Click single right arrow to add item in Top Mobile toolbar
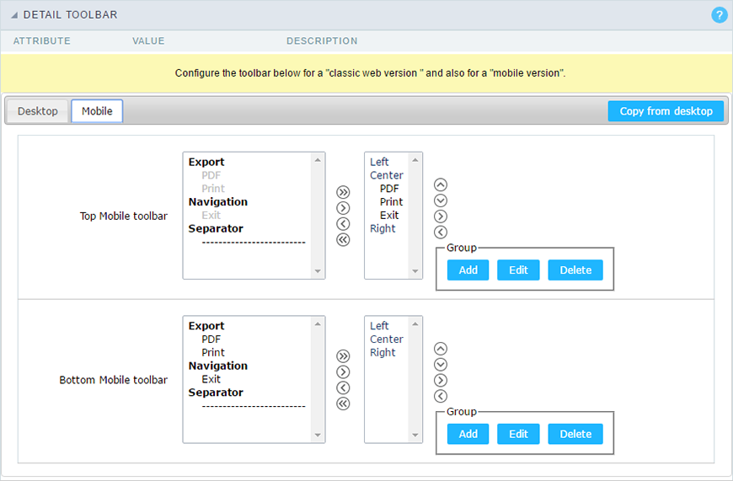This screenshot has height=481, width=733. pos(343,208)
